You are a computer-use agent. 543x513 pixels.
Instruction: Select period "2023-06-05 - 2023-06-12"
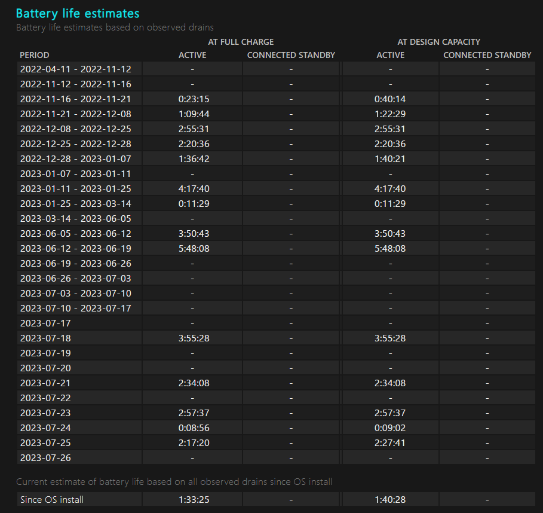coord(75,233)
